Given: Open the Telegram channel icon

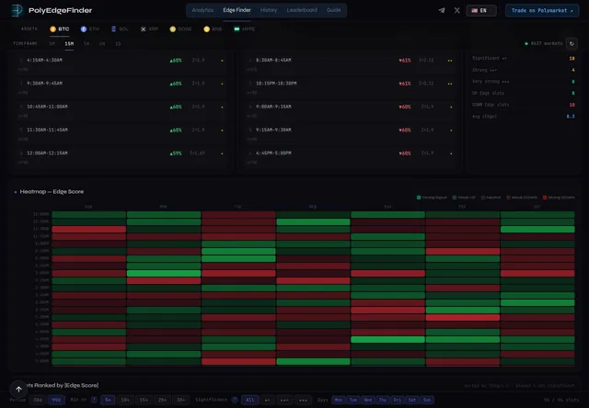Looking at the screenshot, I should 442,10.
